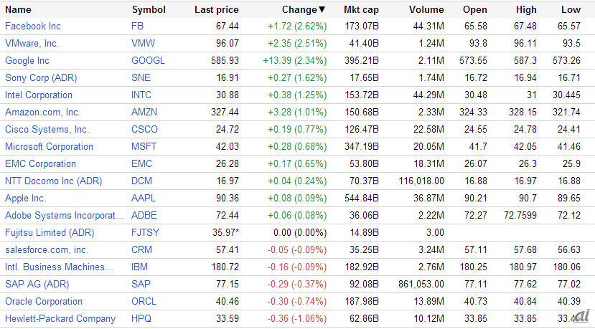
Task: Click the AMZN ticker symbol
Action: pos(144,112)
